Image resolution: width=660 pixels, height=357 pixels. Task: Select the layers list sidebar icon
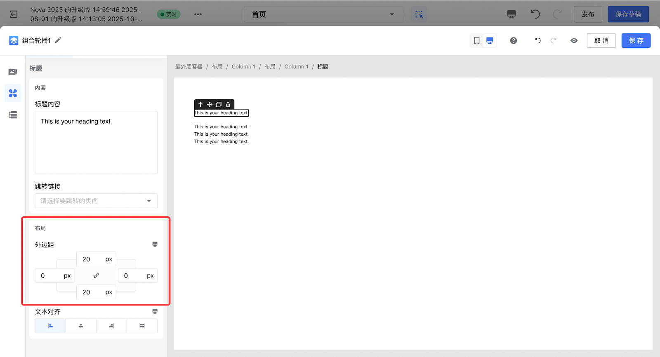[x=13, y=115]
